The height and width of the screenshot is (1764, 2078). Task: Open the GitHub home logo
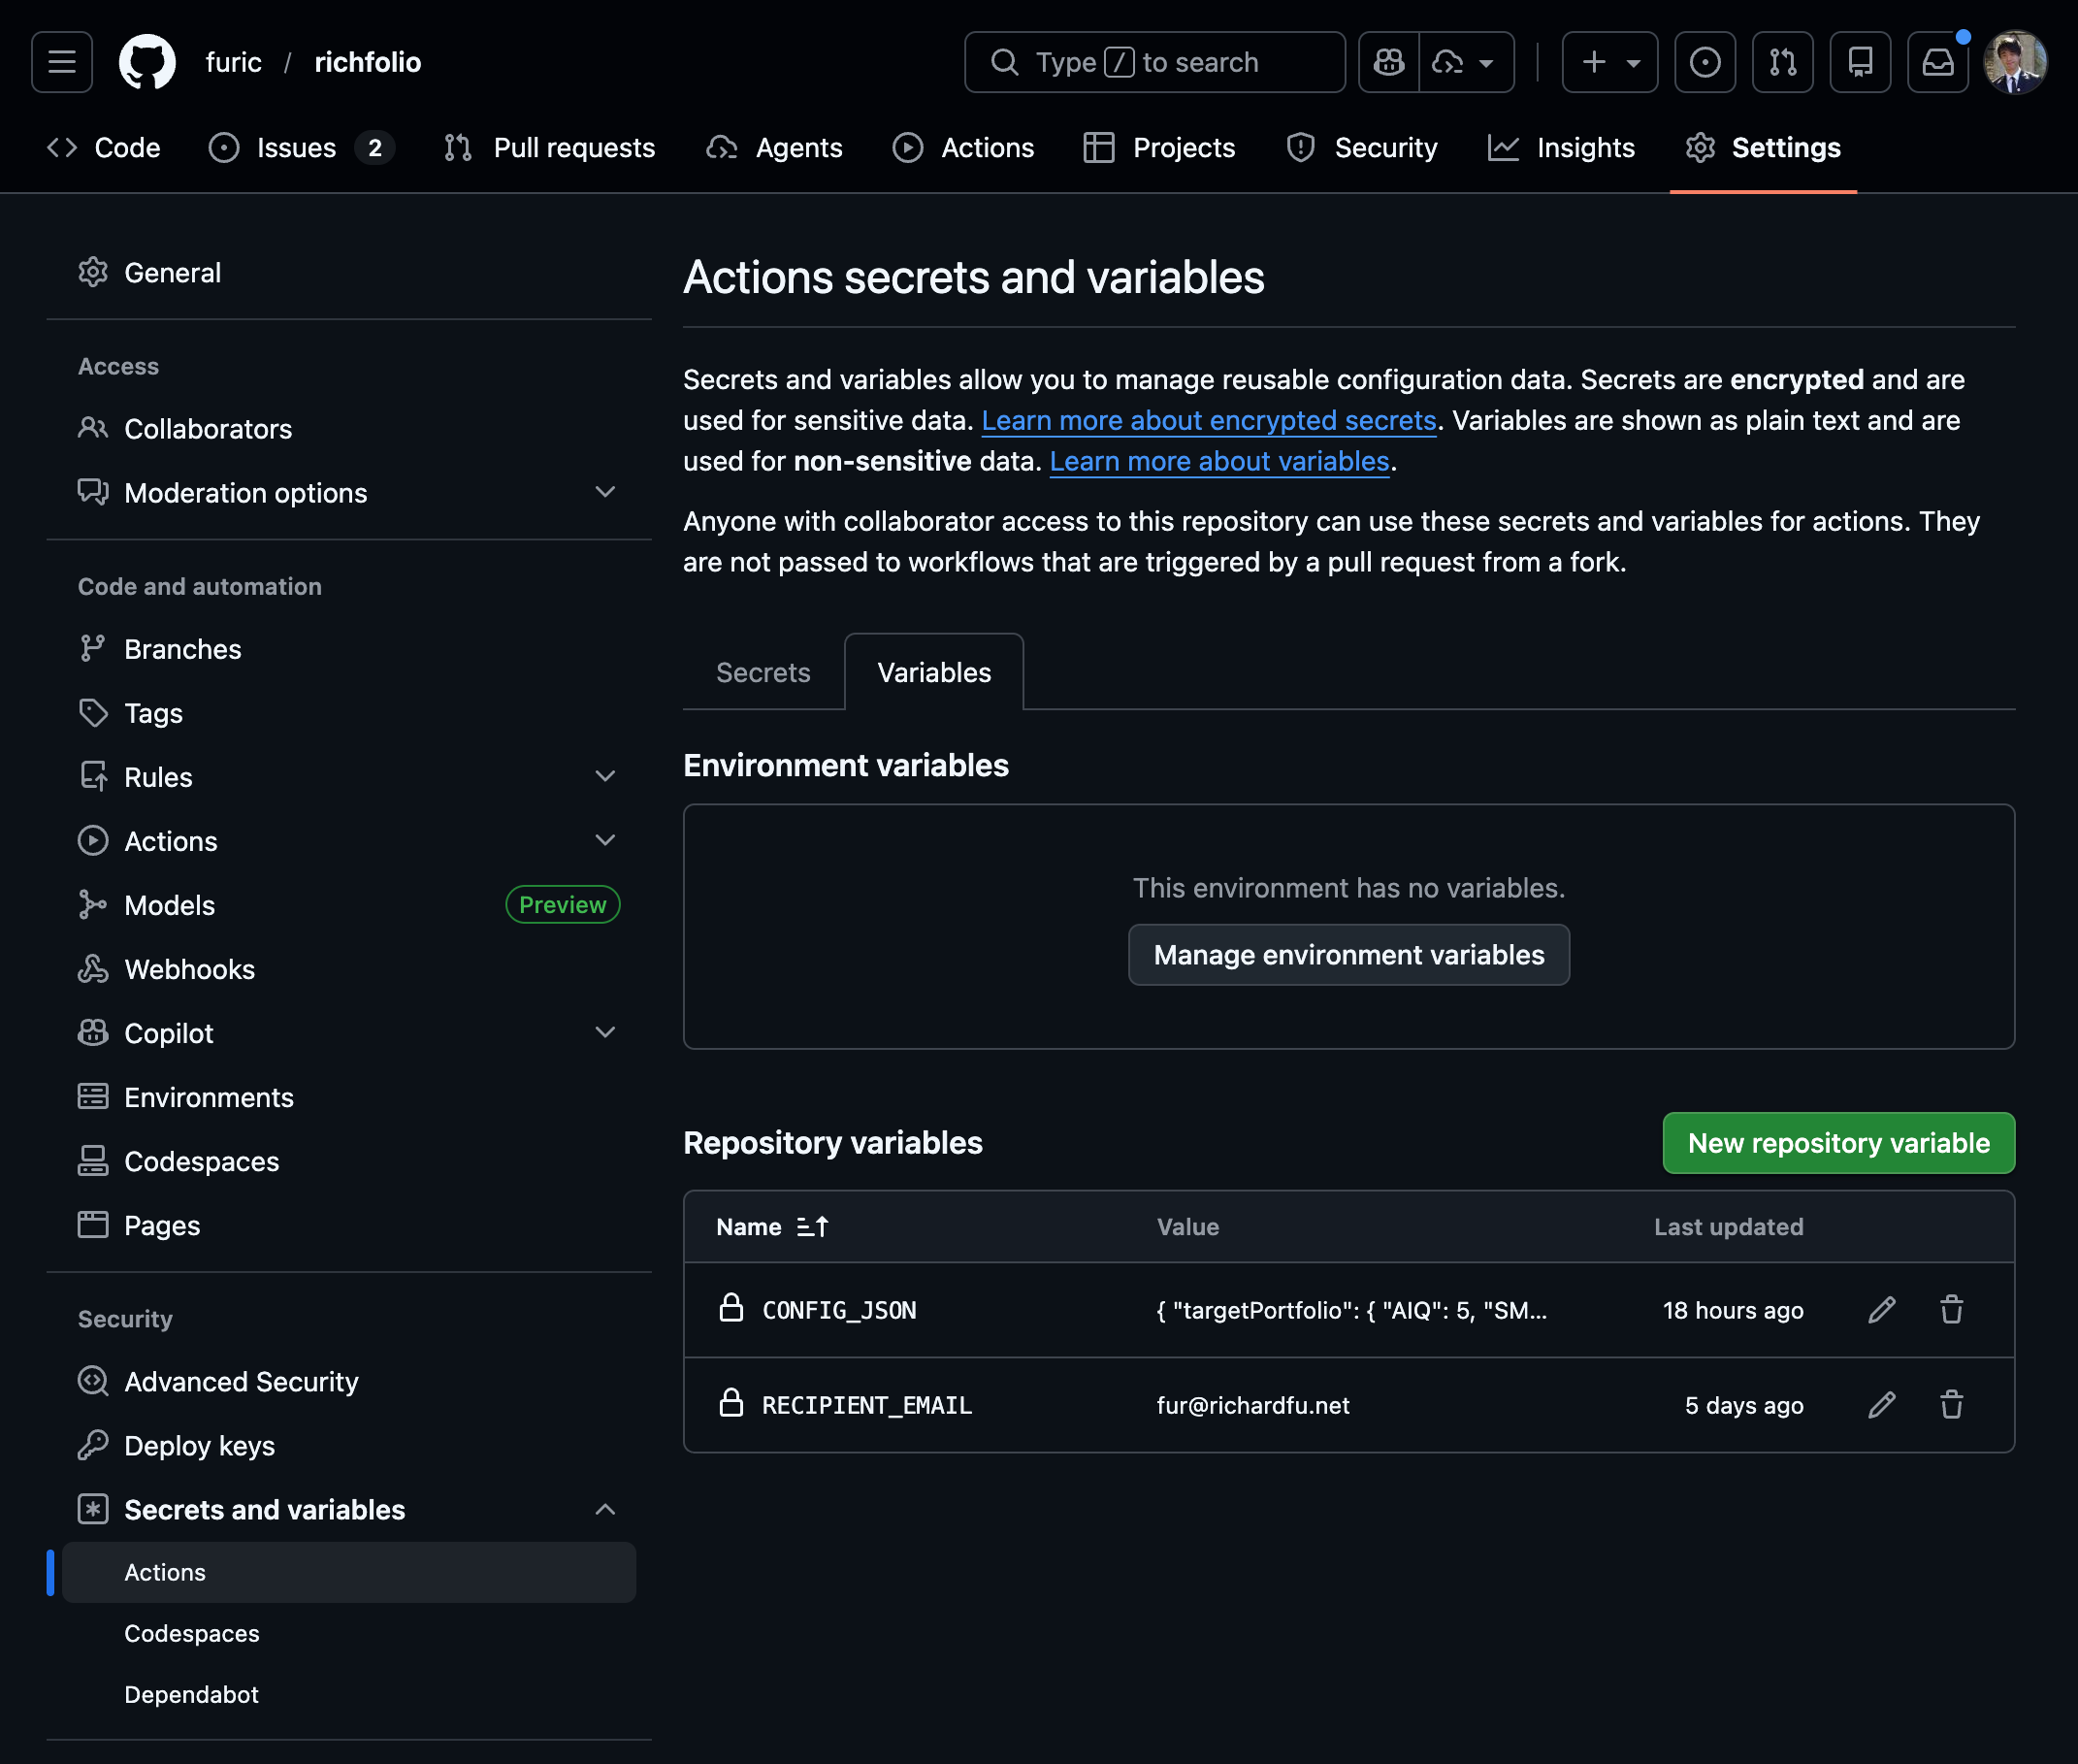[x=149, y=62]
